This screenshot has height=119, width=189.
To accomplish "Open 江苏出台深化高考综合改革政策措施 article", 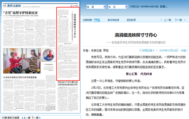I will coord(24,77).
